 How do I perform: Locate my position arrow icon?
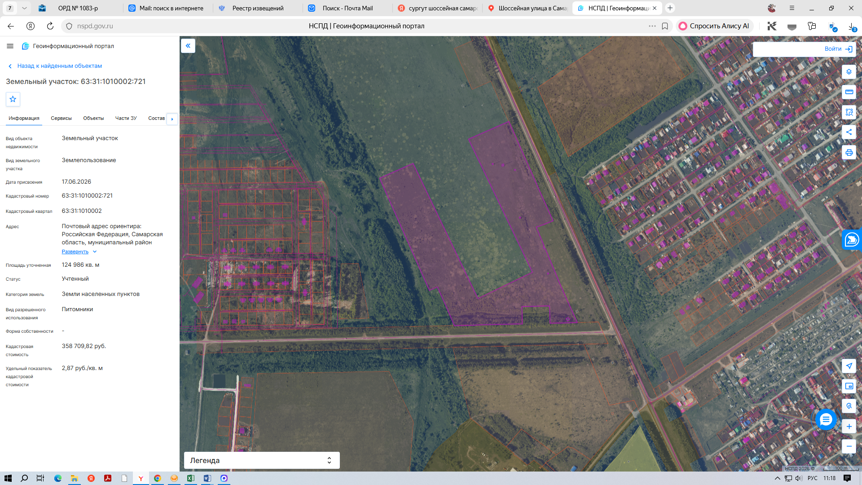click(849, 366)
